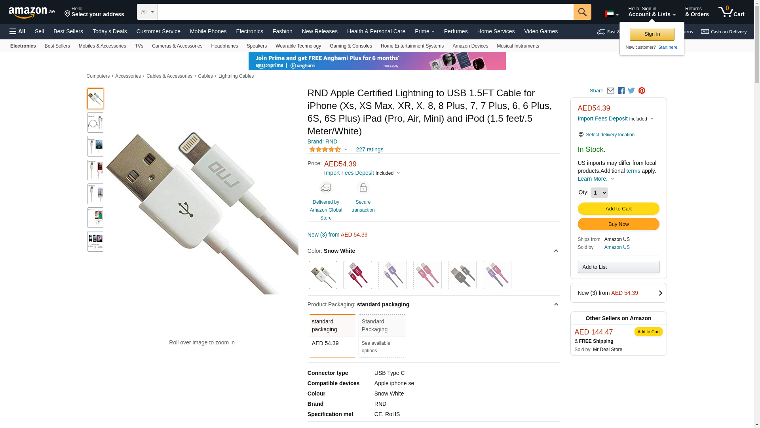Open the All hamburger menu
This screenshot has width=760, height=428.
coord(17,31)
